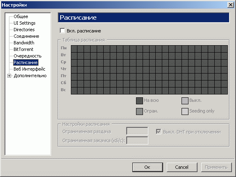Confirm settings with the Ok button
This screenshot has height=177, width=236.
[147, 167]
